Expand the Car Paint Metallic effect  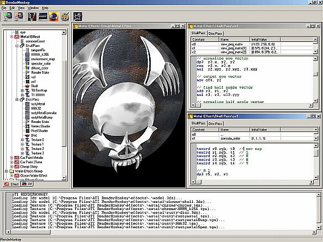tap(12, 158)
